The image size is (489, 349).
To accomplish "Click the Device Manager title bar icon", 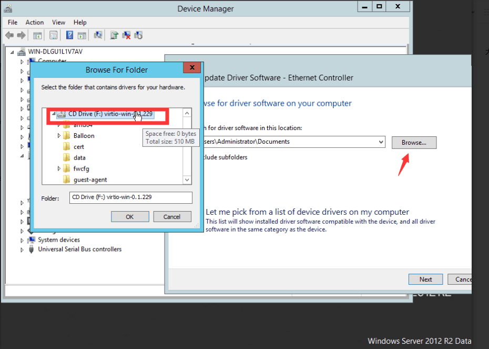I will tap(8, 8).
